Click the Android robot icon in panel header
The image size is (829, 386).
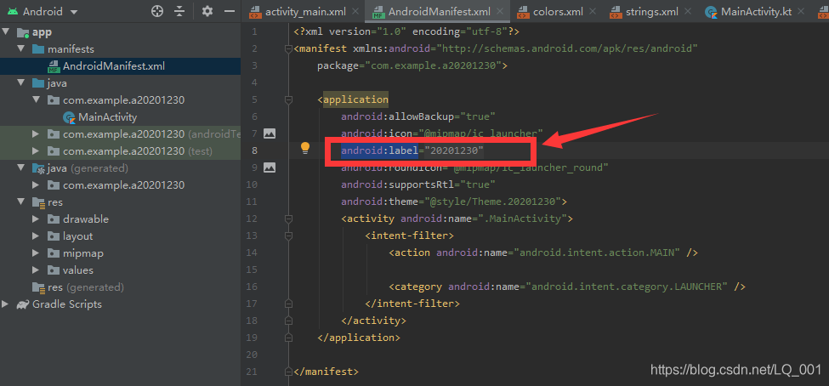tap(12, 11)
